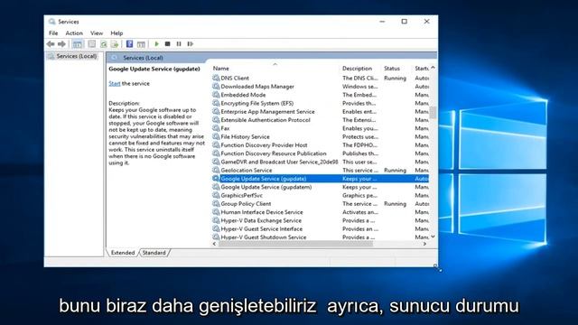Select Function Discovery Provider Host row
The height and width of the screenshot is (325, 578).
point(320,145)
